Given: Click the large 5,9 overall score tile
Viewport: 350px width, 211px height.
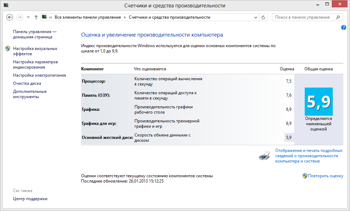Looking at the screenshot, I should click(318, 102).
